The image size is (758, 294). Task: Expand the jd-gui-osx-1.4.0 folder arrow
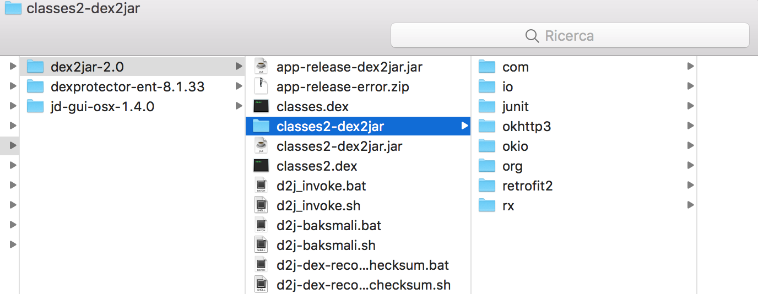[238, 107]
